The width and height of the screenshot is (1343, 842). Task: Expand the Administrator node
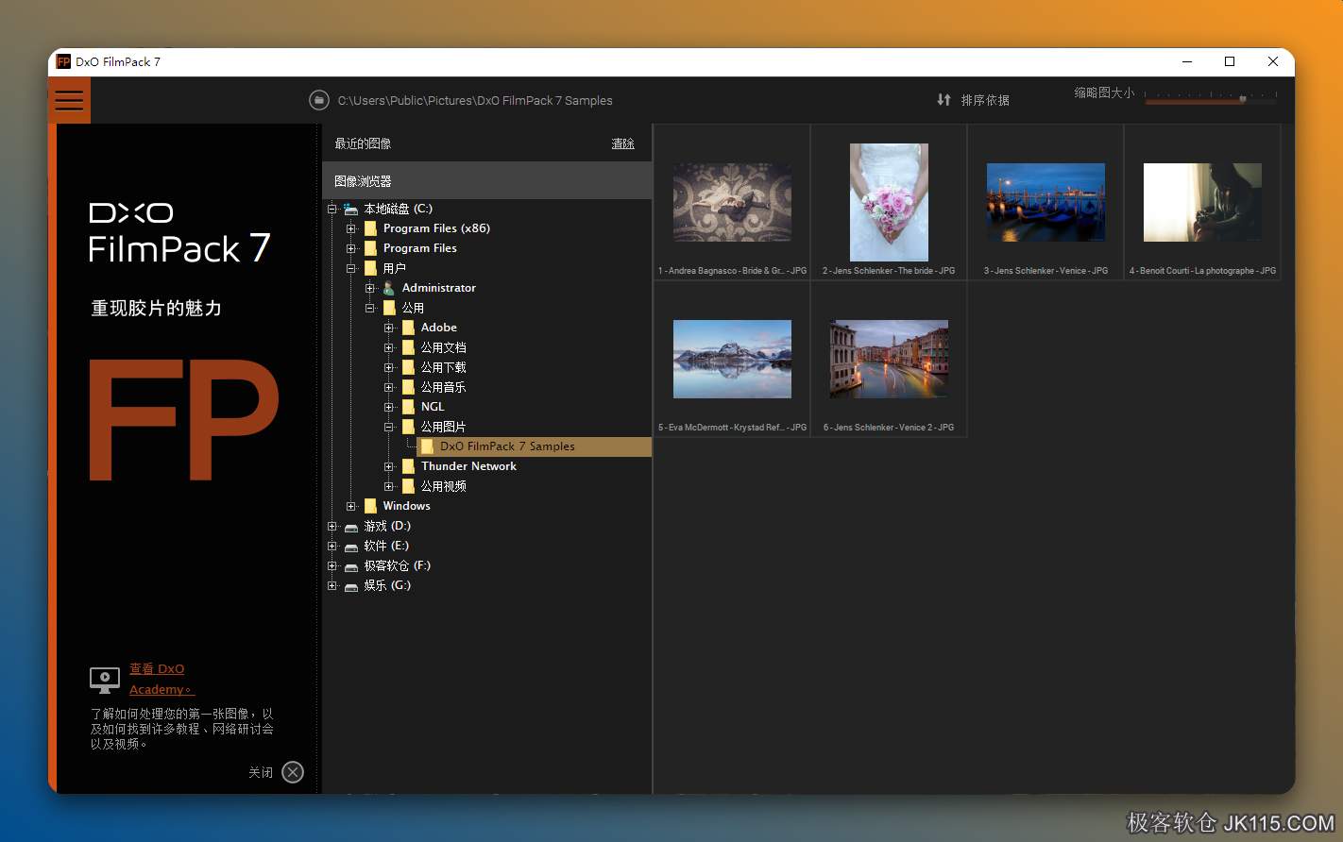pyautogui.click(x=370, y=288)
